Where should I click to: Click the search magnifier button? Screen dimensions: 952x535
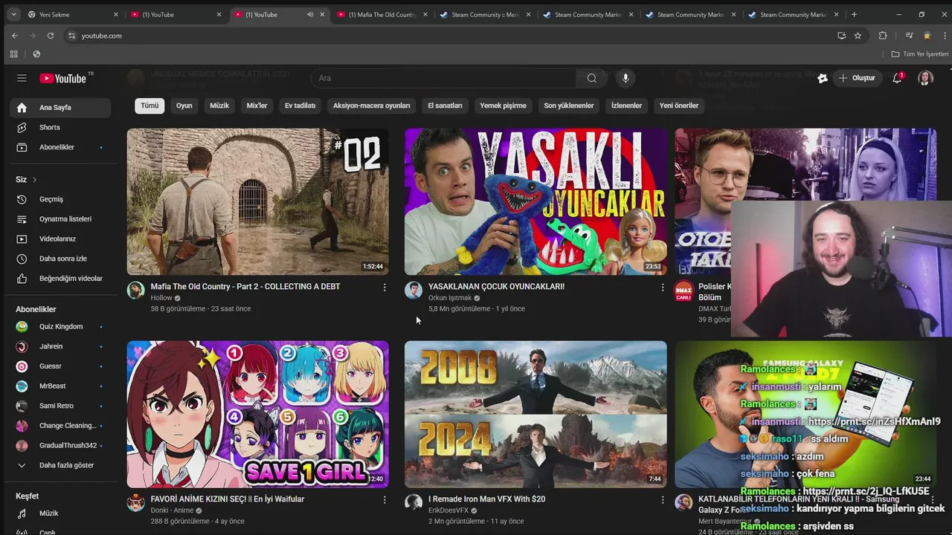[591, 78]
